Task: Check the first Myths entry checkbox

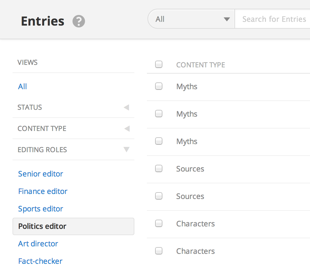Action: point(159,86)
